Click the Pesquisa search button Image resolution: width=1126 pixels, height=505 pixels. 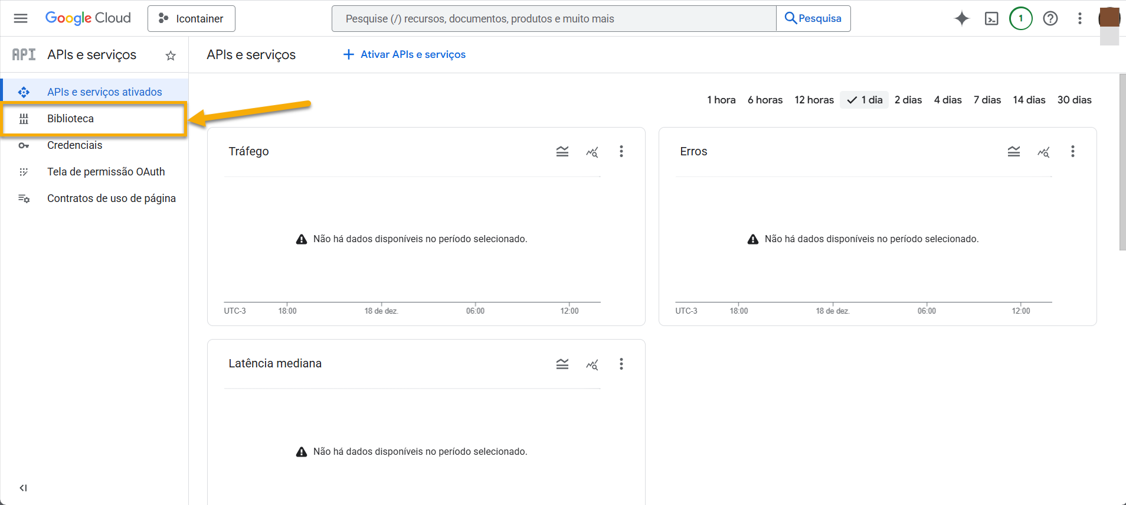(x=813, y=18)
